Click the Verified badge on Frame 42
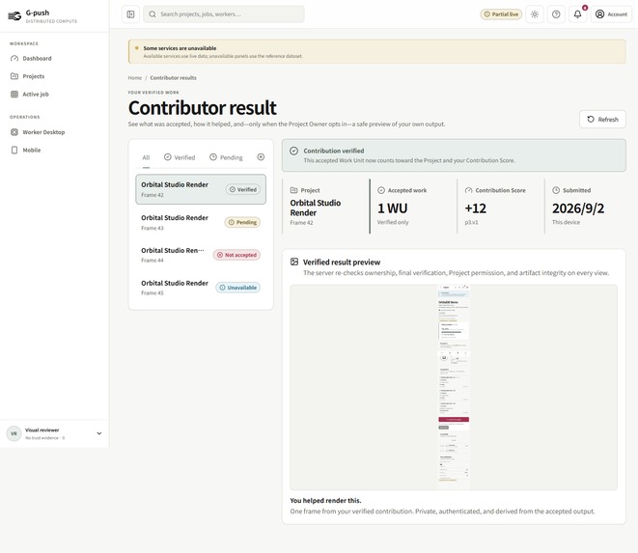Screen dimensions: 638x553 [x=243, y=189]
